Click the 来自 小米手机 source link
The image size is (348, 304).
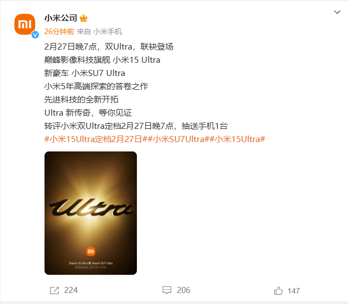(100, 31)
